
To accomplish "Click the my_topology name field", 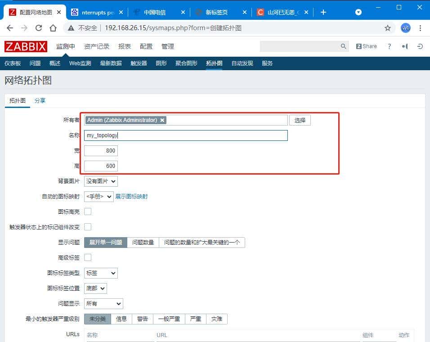I will [x=185, y=135].
